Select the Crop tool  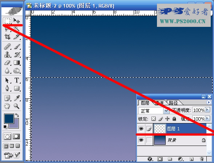pyautogui.click(x=7, y=37)
